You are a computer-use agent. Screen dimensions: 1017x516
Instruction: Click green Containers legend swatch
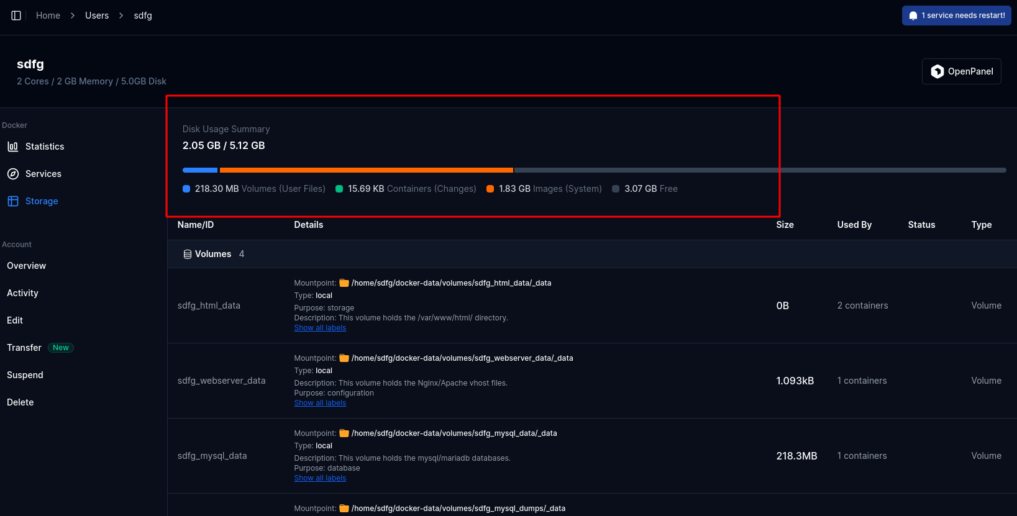[339, 189]
